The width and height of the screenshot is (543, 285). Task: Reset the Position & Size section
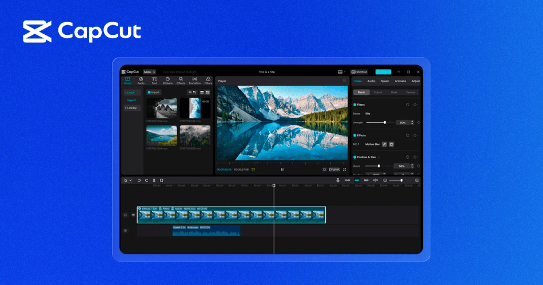[x=408, y=157]
